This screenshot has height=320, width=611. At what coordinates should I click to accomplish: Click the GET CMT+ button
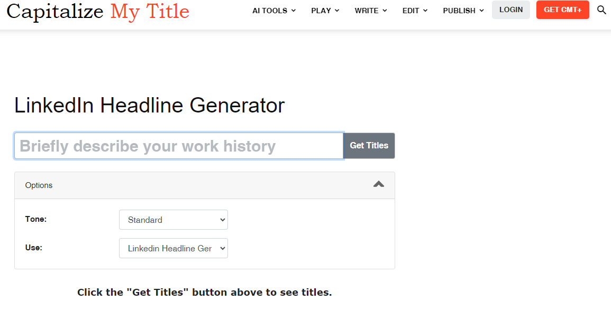(563, 10)
